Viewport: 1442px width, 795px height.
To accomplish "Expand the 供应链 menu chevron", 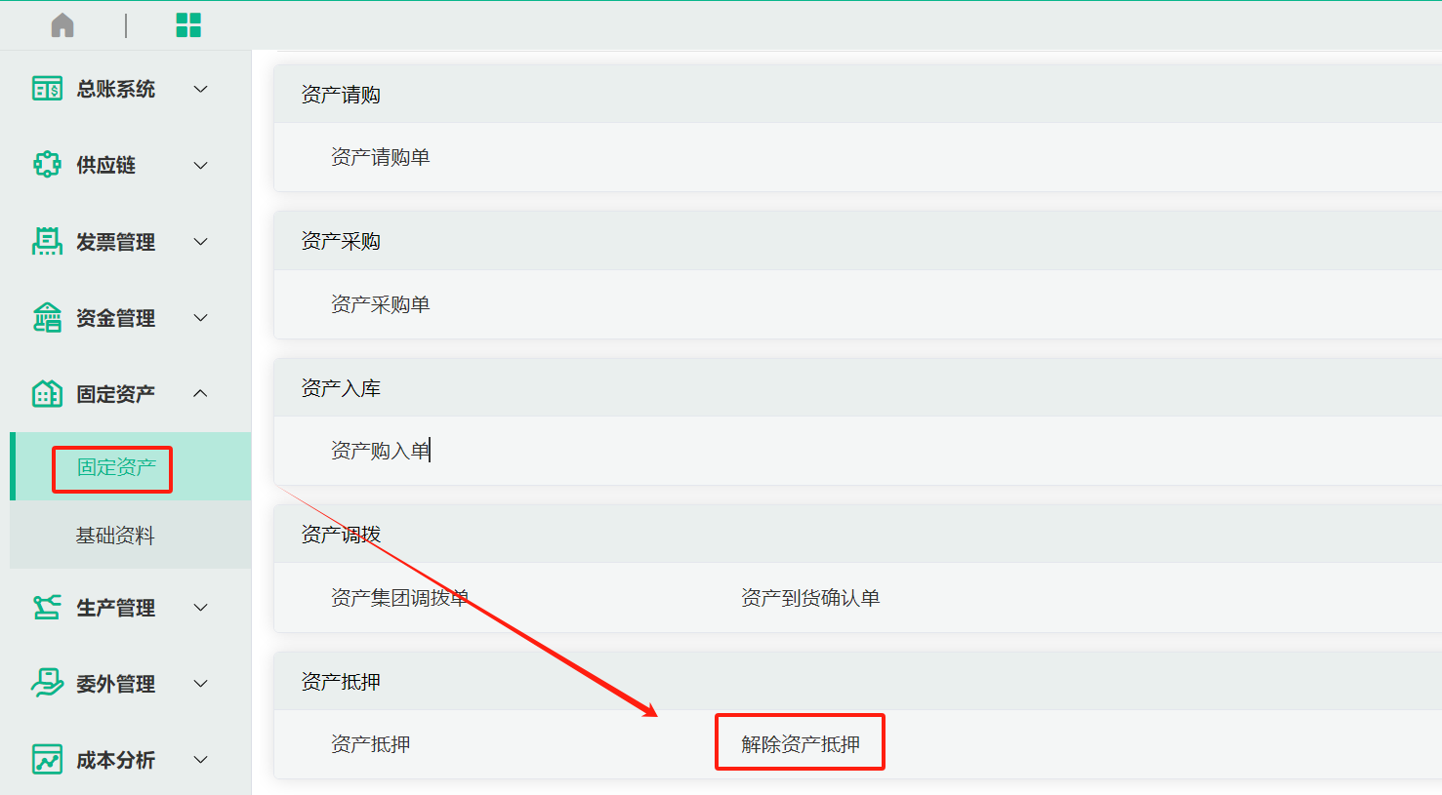I will click(201, 166).
